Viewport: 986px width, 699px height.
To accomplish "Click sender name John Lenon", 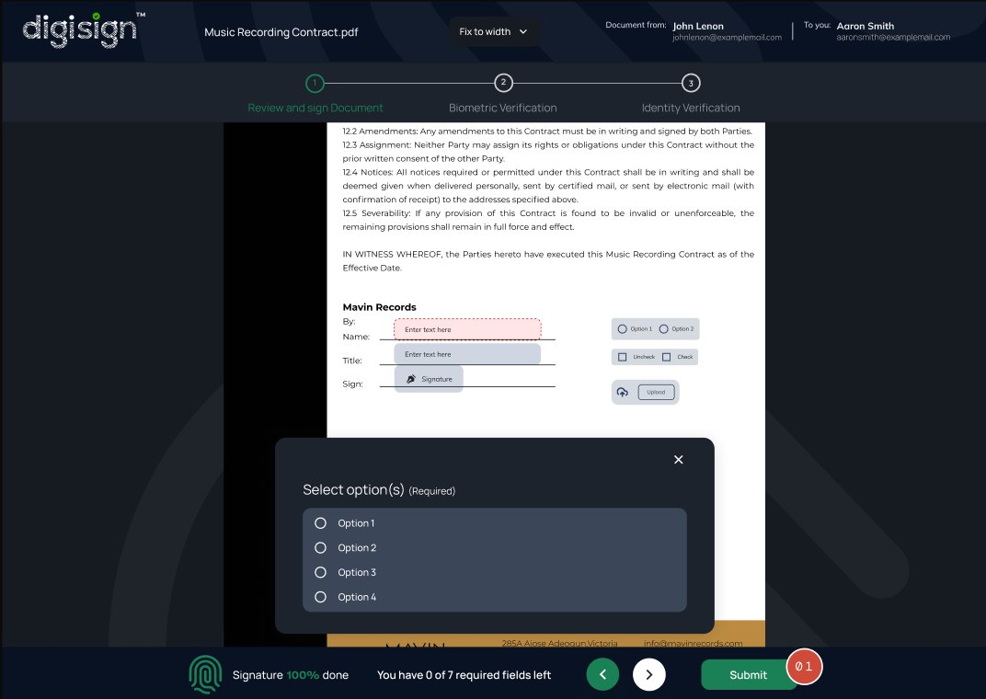I will [x=698, y=26].
